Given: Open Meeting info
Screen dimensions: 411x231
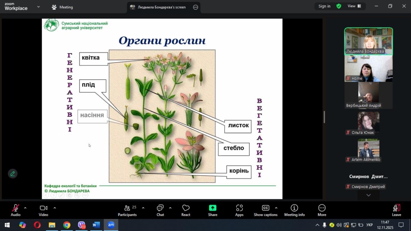Looking at the screenshot, I should point(294,210).
